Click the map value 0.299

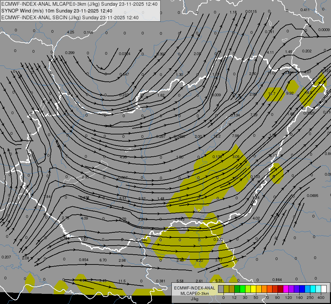click(70, 53)
